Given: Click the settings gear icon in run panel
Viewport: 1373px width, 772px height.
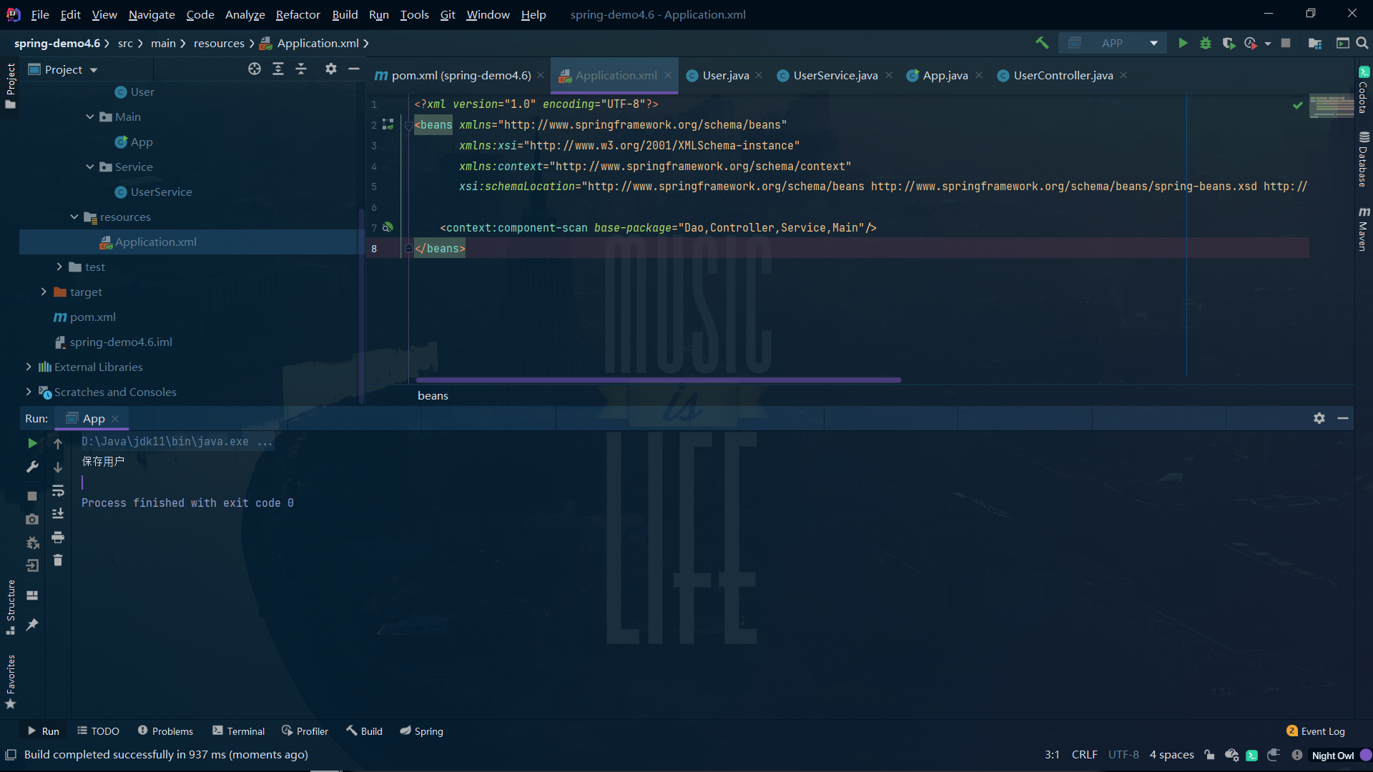Looking at the screenshot, I should coord(1319,417).
